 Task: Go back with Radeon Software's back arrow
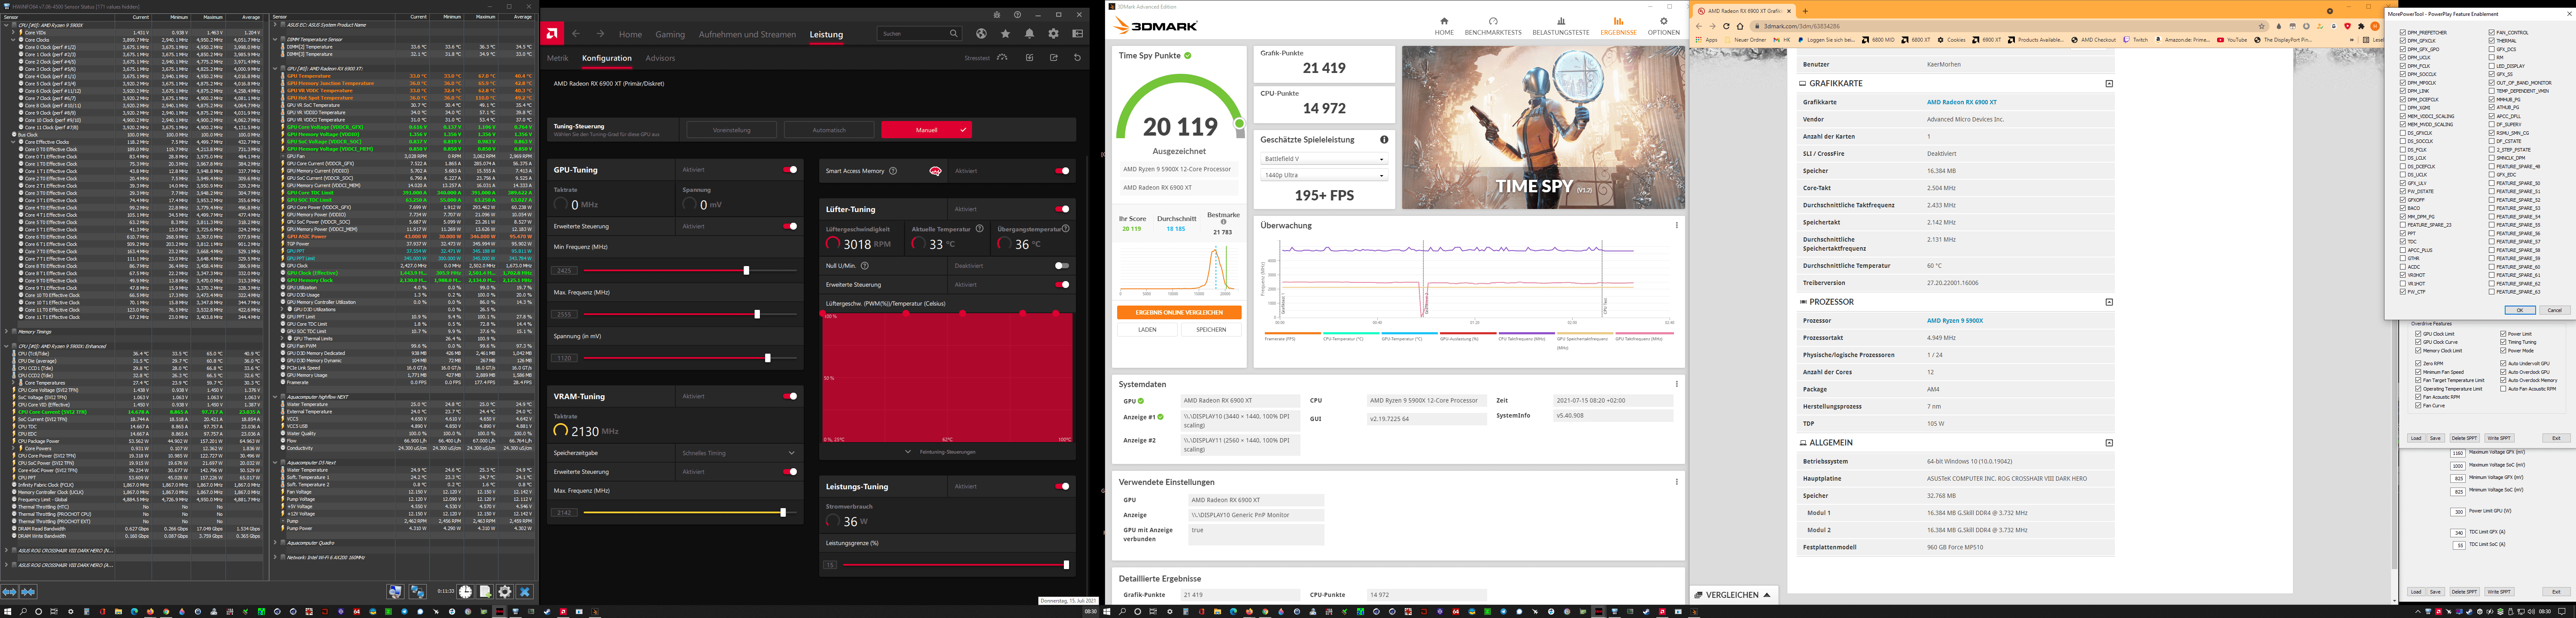coord(576,34)
